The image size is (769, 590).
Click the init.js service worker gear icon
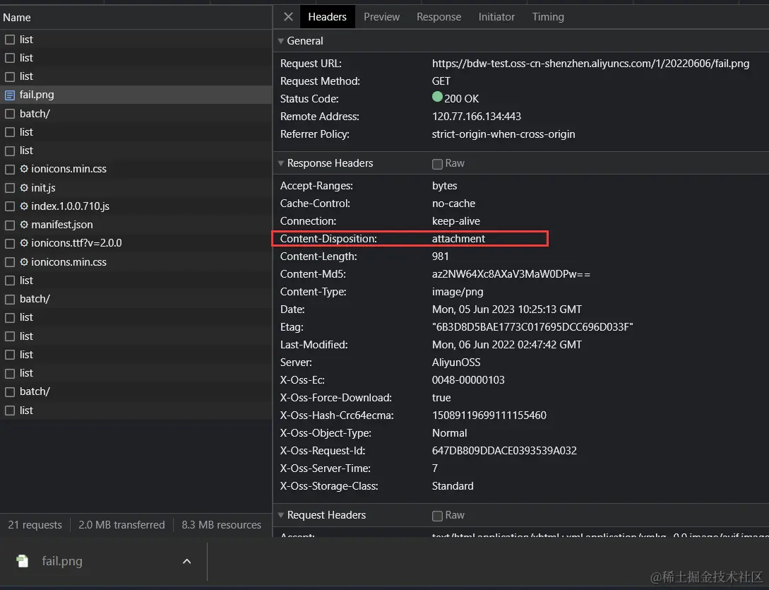pos(24,187)
